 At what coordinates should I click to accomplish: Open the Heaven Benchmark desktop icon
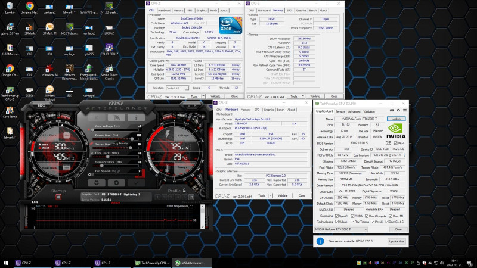(x=69, y=72)
